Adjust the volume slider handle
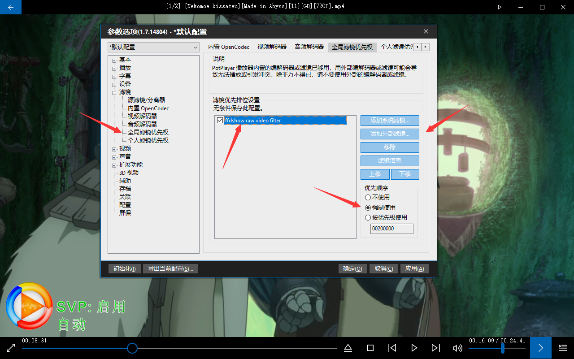This screenshot has height=359, width=574. [503, 348]
